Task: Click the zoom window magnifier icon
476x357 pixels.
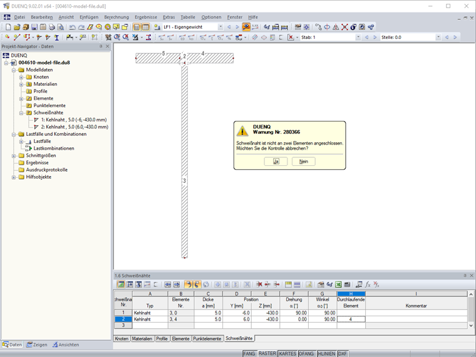Action: pyautogui.click(x=117, y=37)
